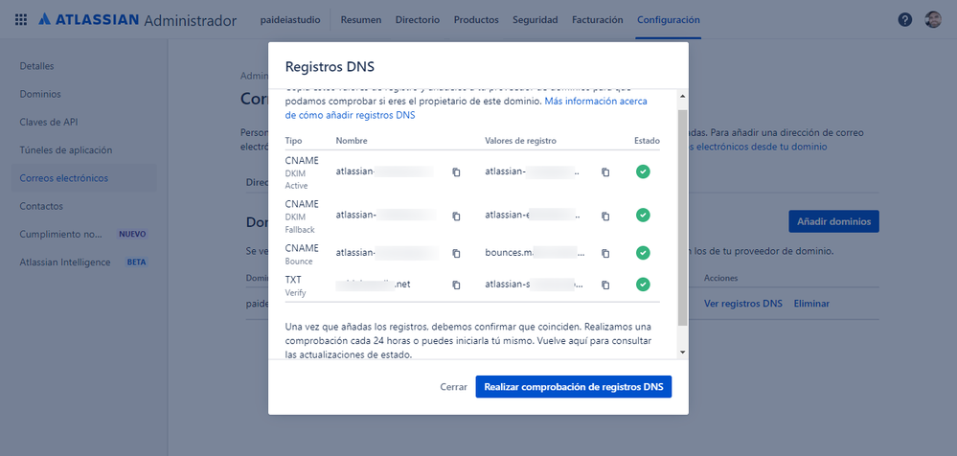Click the Bounce record green status check

pos(643,252)
